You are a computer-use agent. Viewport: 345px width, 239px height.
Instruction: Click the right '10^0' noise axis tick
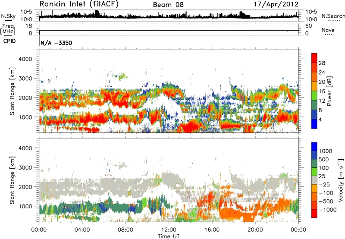[311, 19]
